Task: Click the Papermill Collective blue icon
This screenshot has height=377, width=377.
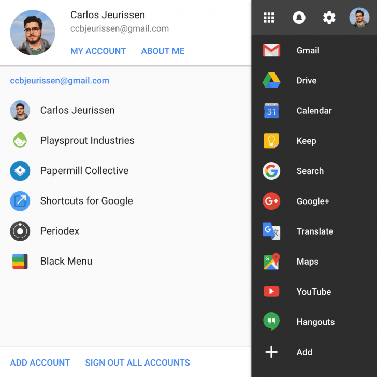Action: coord(20,171)
